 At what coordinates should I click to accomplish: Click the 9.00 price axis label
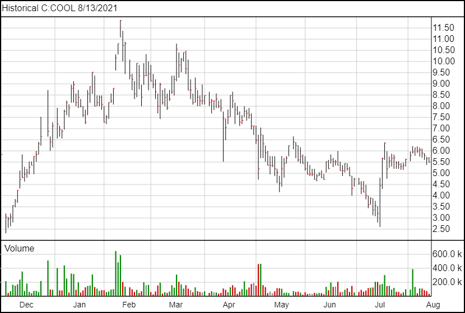(x=441, y=84)
